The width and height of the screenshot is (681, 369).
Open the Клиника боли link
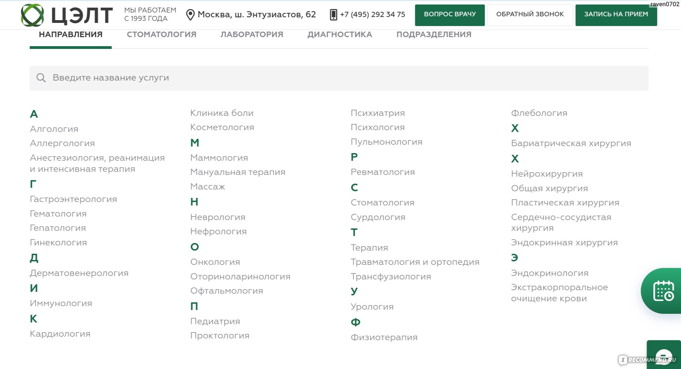[x=222, y=113]
